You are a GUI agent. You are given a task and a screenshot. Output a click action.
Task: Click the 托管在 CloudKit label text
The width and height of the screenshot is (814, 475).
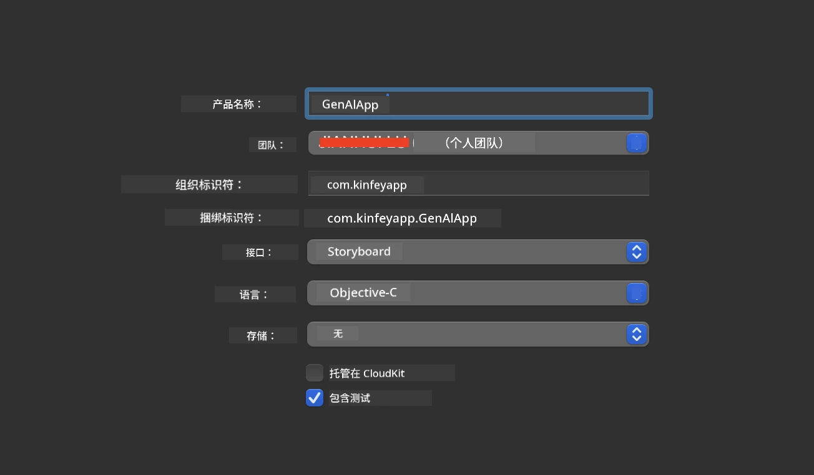(x=367, y=373)
